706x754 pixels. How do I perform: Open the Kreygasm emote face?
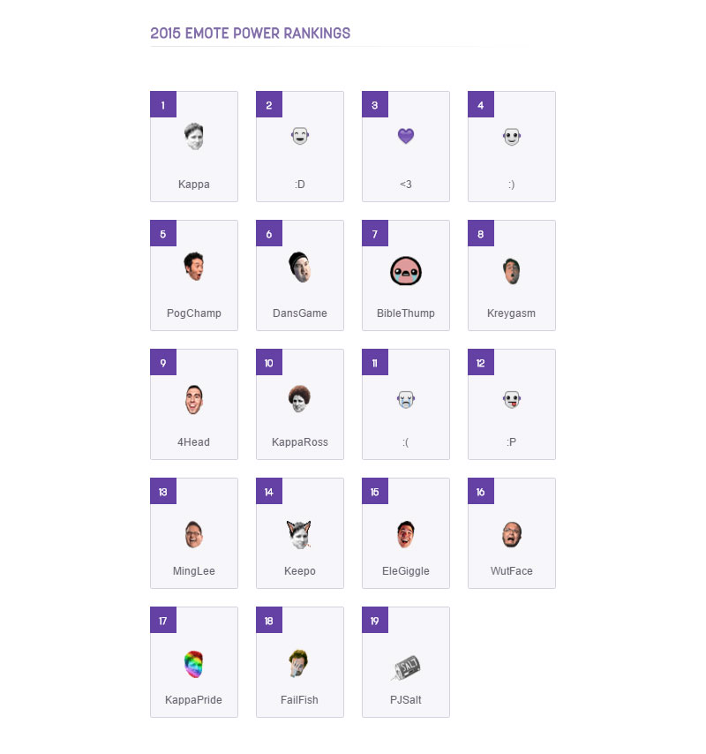512,271
